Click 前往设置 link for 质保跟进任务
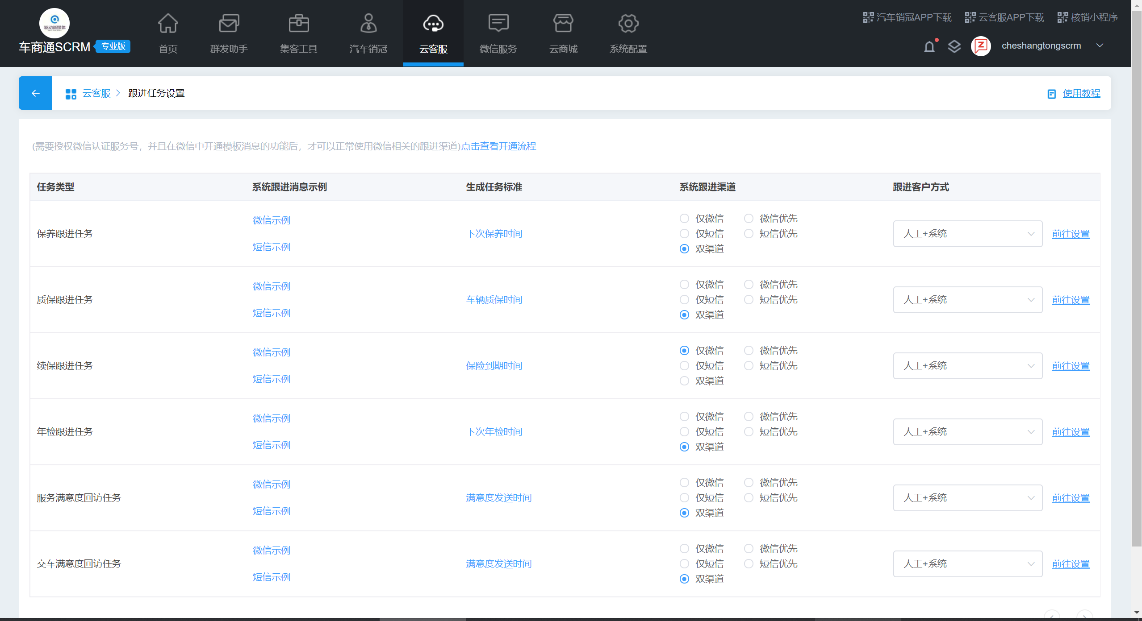 point(1070,300)
